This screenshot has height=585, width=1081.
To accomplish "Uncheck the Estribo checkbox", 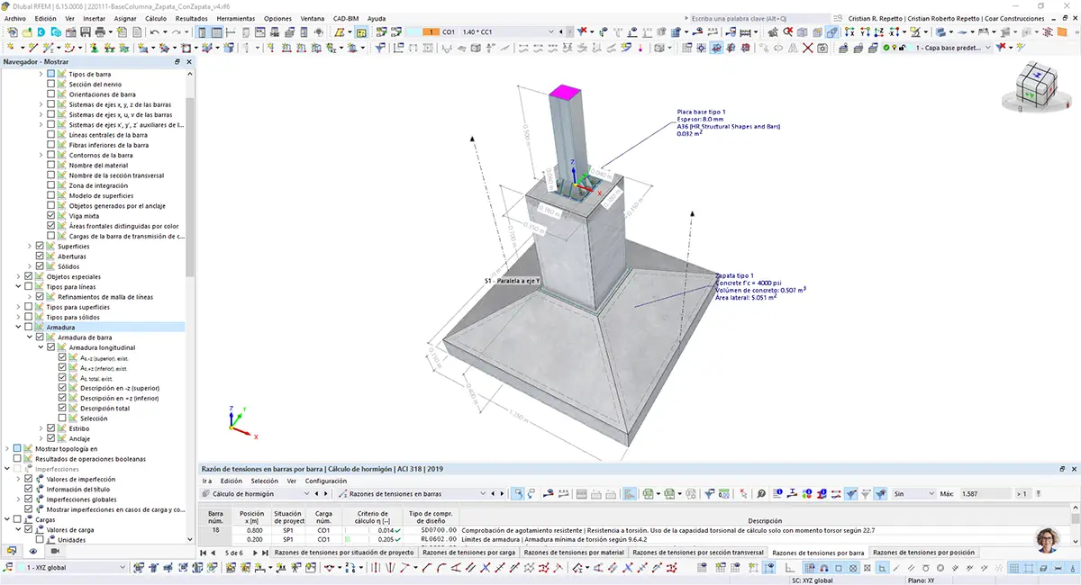I will coord(50,428).
